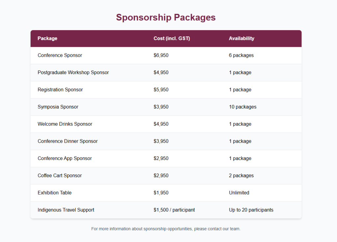Click the Sponsorship Packages heading
Image resolution: width=337 pixels, height=242 pixels.
166,18
